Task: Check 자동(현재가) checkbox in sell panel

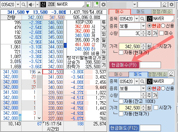Action: point(121,114)
